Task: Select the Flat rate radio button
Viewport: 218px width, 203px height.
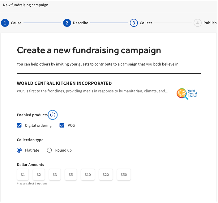Action: (x=19, y=150)
